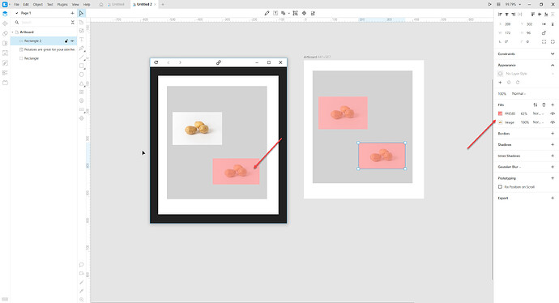The image size is (559, 303).
Task: Add a new fill
Action: (553, 105)
